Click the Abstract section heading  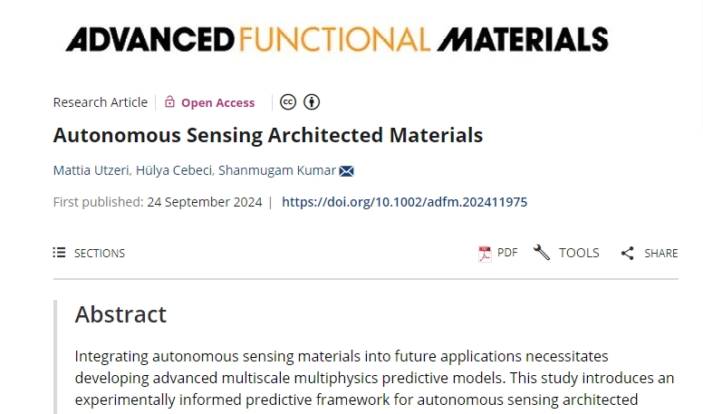(x=120, y=314)
